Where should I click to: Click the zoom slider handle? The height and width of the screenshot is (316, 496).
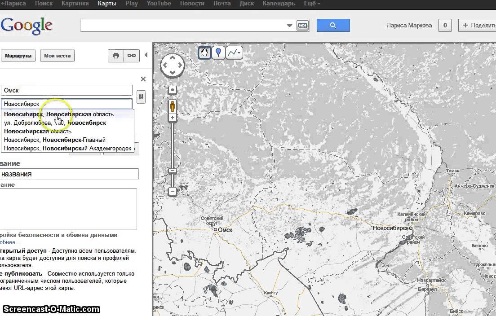(173, 171)
